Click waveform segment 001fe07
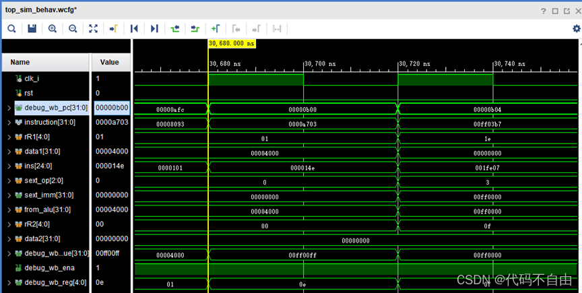Screen dimensions: 582x293 (x=487, y=168)
